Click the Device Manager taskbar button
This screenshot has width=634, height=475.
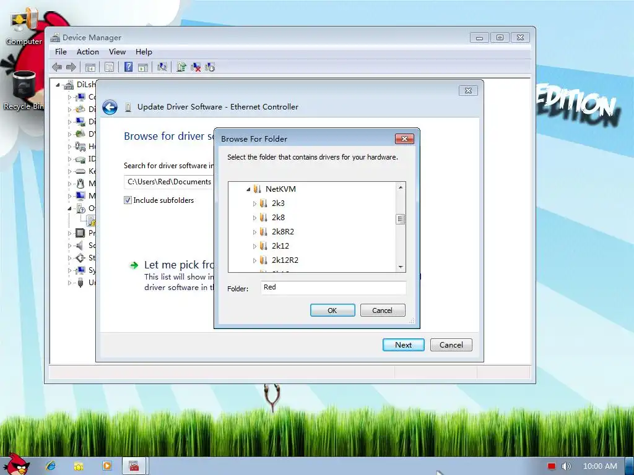coord(134,466)
